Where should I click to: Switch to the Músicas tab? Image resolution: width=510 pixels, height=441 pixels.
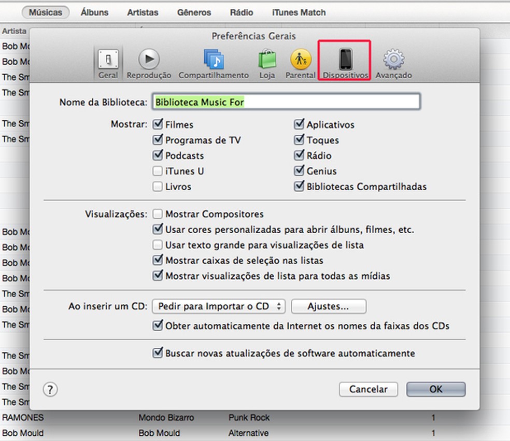pyautogui.click(x=46, y=12)
